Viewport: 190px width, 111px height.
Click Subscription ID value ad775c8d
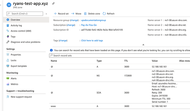(102, 30)
